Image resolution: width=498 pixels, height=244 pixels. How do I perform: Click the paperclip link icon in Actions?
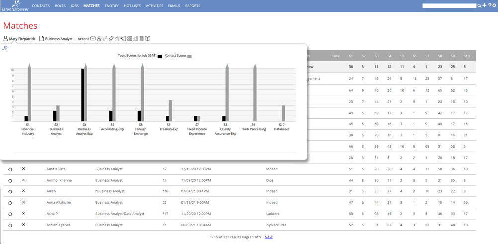pos(105,39)
